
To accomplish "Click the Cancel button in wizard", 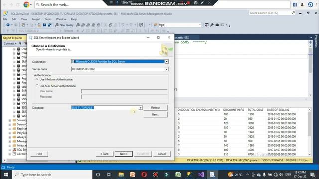I will tap(161, 154).
